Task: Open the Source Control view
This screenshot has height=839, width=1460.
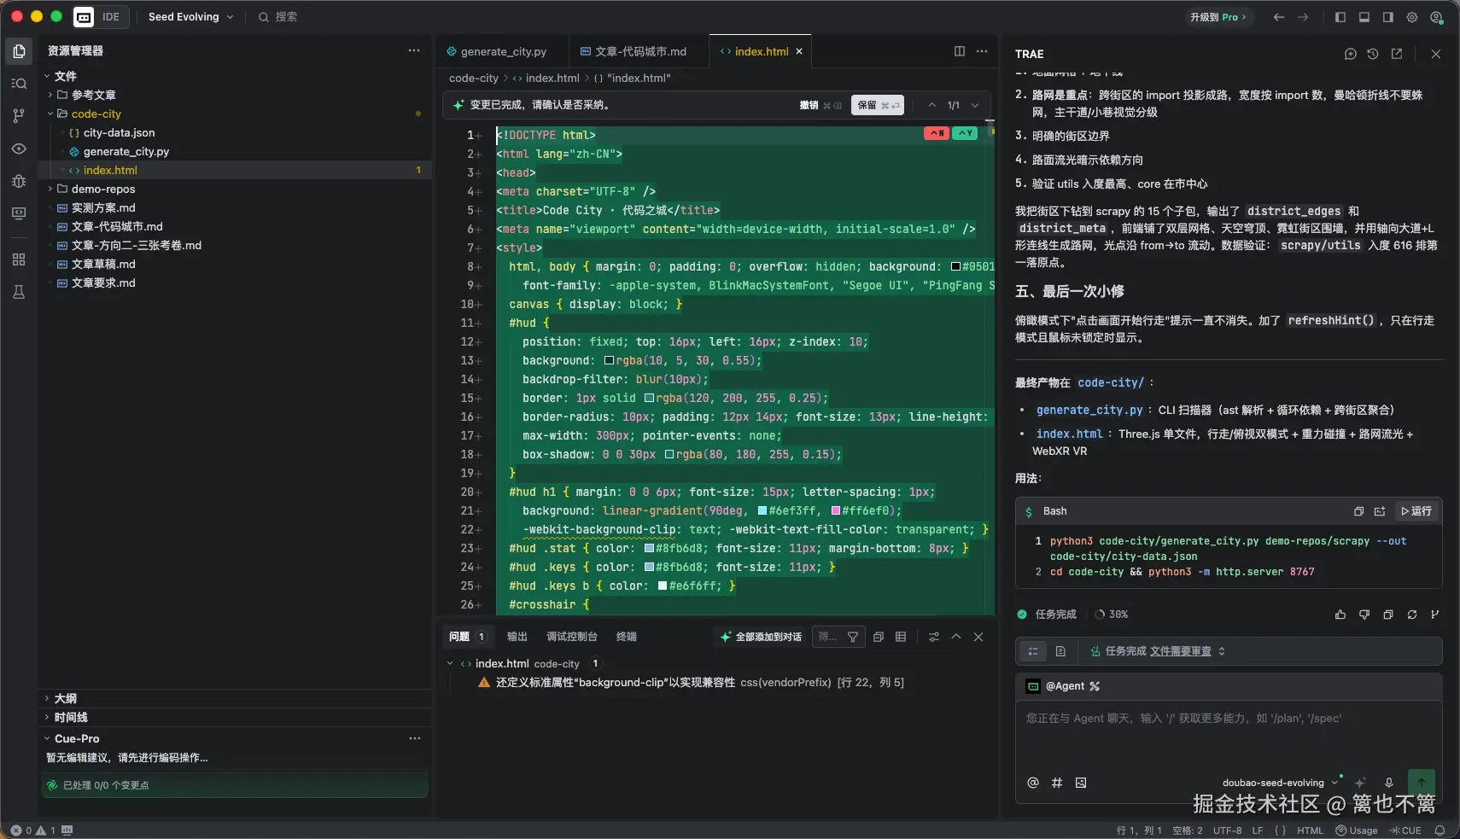Action: (19, 116)
